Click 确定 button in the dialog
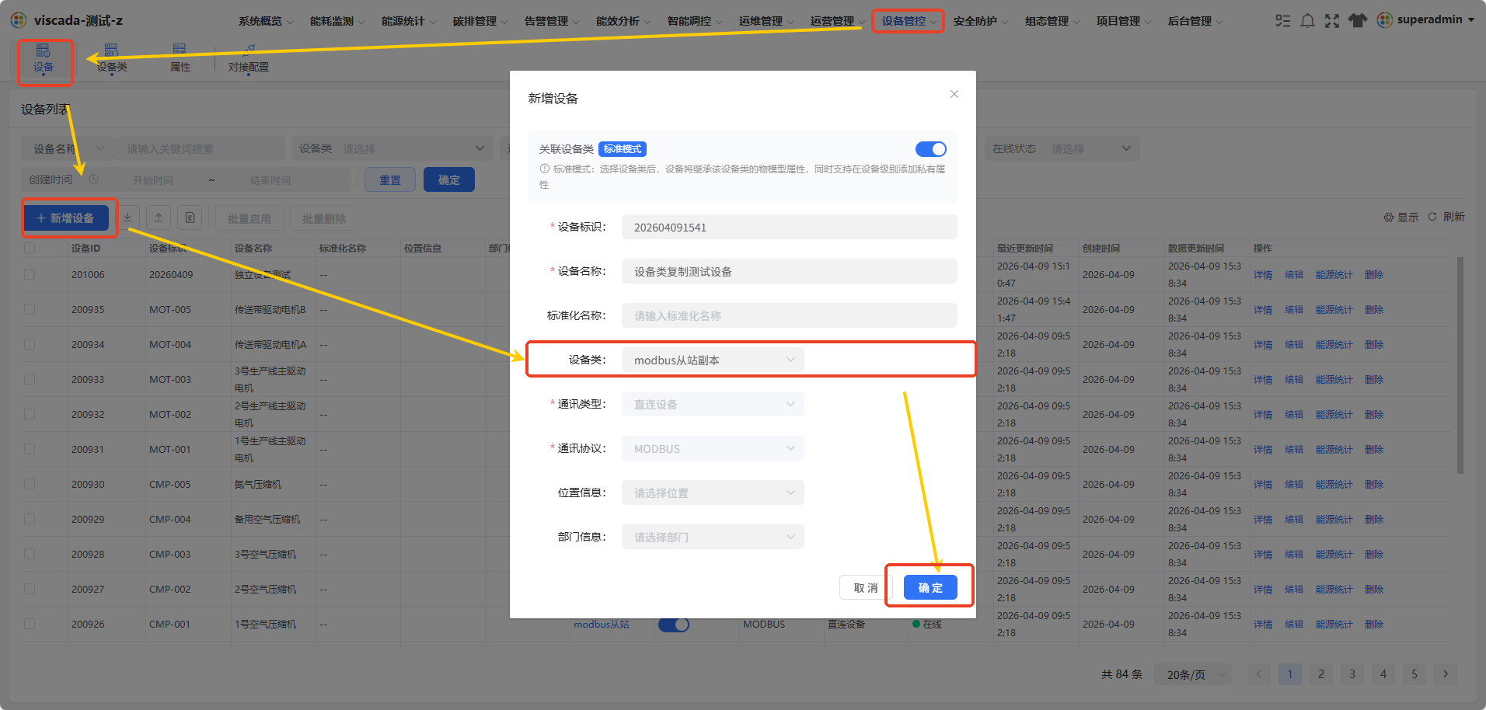The image size is (1486, 710). [x=930, y=587]
